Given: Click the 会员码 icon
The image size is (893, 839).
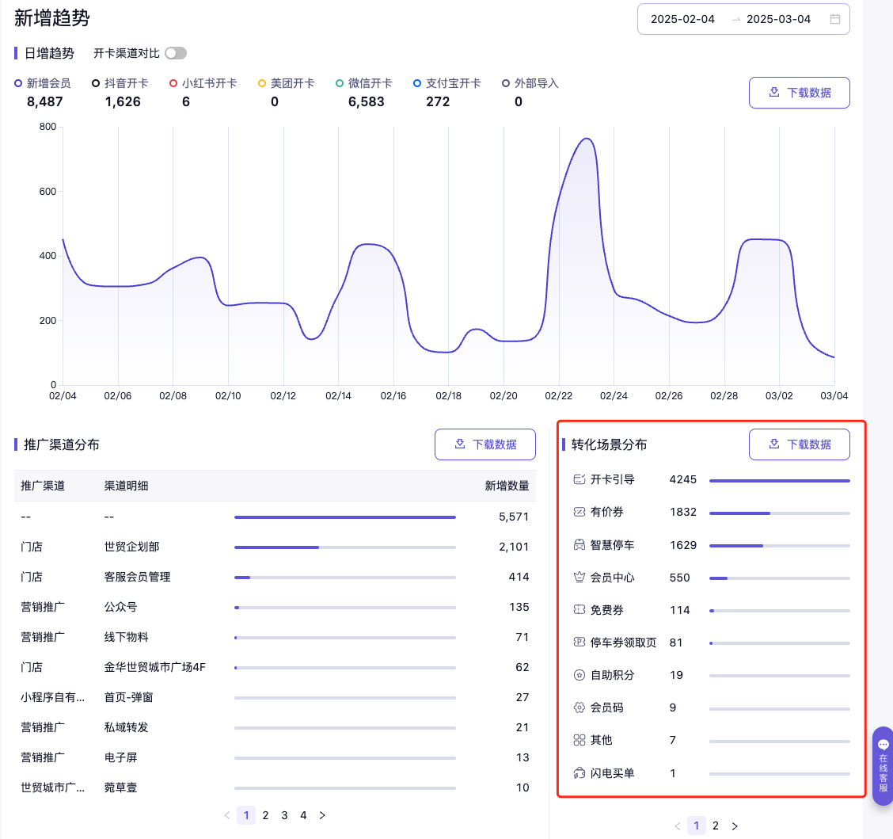Looking at the screenshot, I should pos(579,707).
